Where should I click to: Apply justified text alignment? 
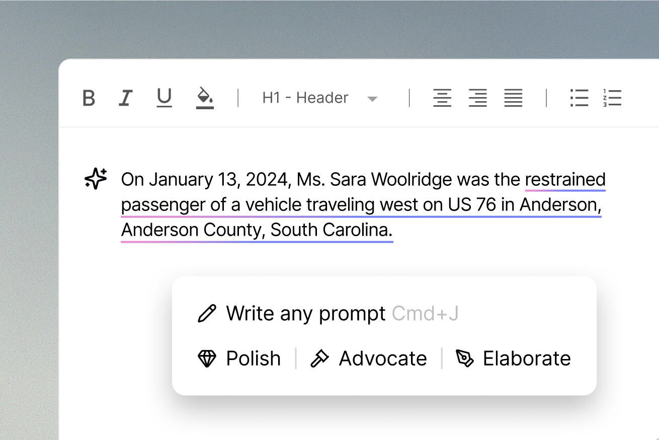click(x=513, y=98)
